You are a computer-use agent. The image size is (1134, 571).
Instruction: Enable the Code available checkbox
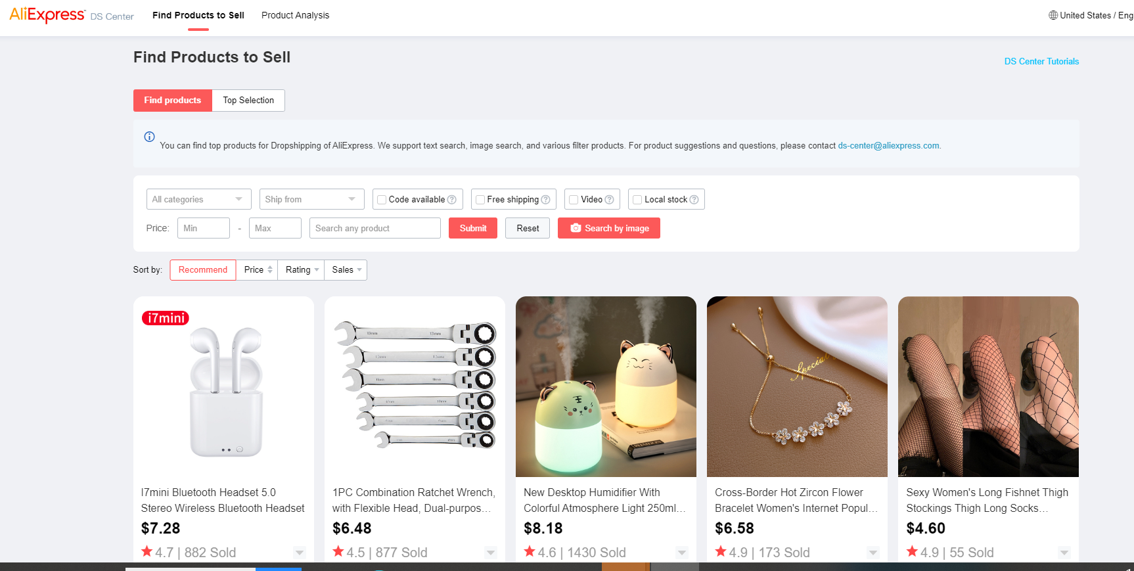pos(381,200)
